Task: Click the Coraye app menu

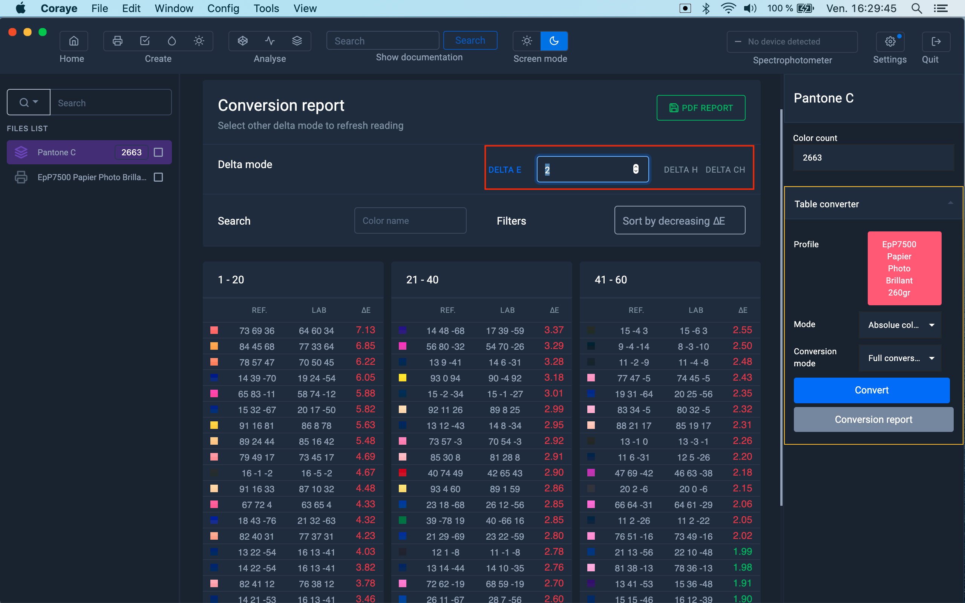Action: (59, 8)
